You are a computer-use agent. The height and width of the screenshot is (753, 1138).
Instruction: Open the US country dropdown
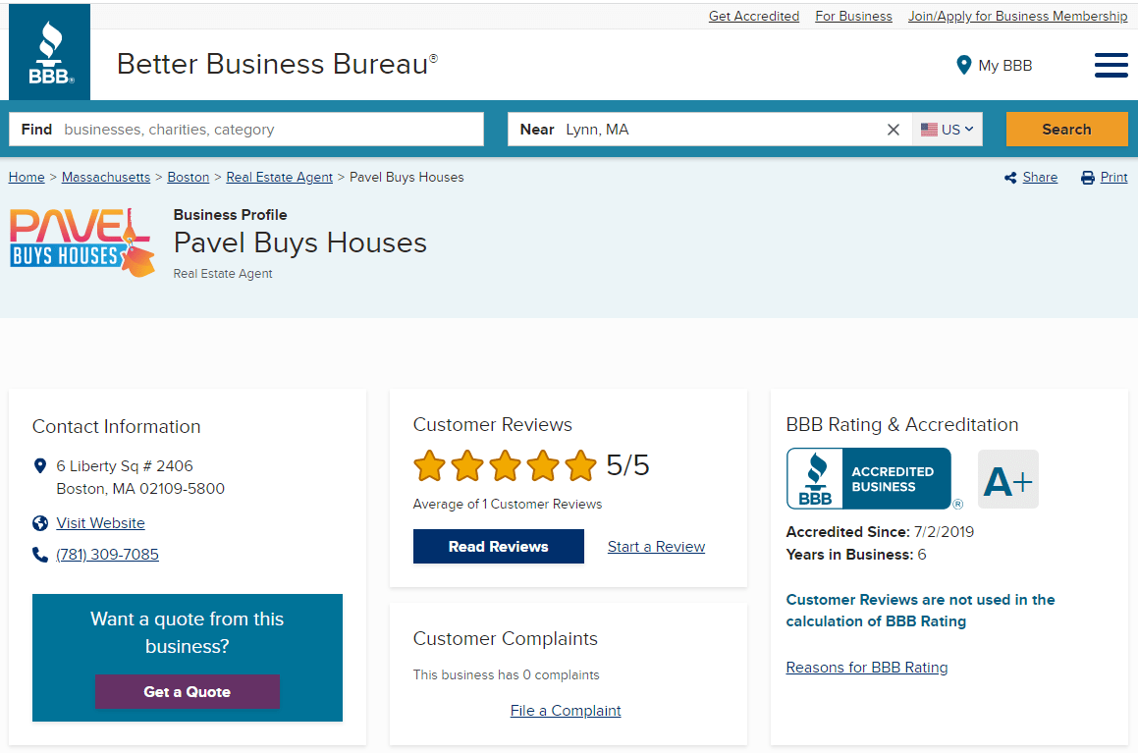pos(948,130)
